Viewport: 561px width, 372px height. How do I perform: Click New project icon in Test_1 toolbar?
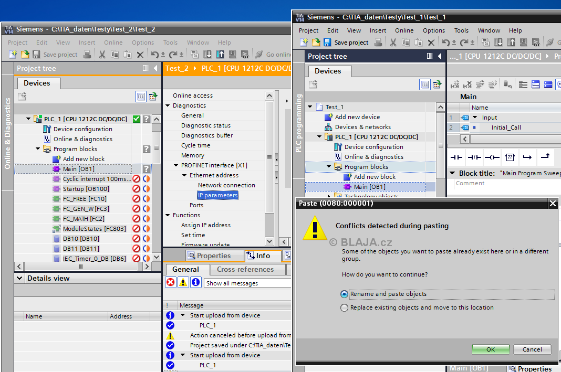[x=304, y=42]
